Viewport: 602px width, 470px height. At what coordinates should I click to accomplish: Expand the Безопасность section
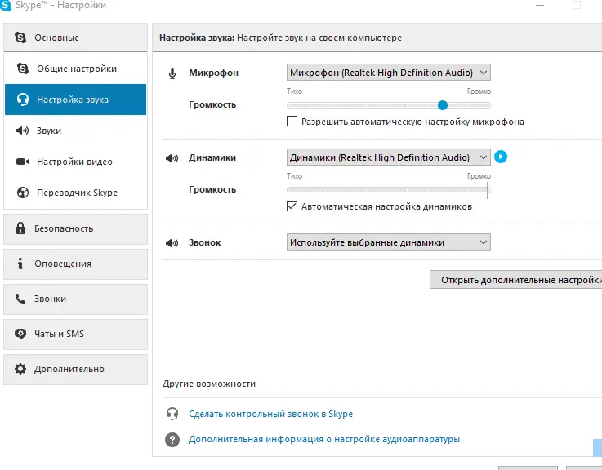76,229
